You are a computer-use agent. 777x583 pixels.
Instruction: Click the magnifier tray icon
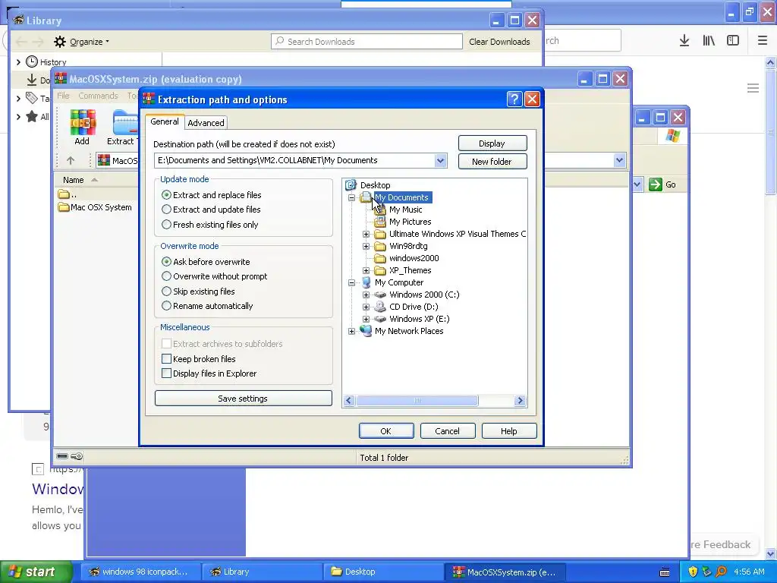[x=722, y=572]
